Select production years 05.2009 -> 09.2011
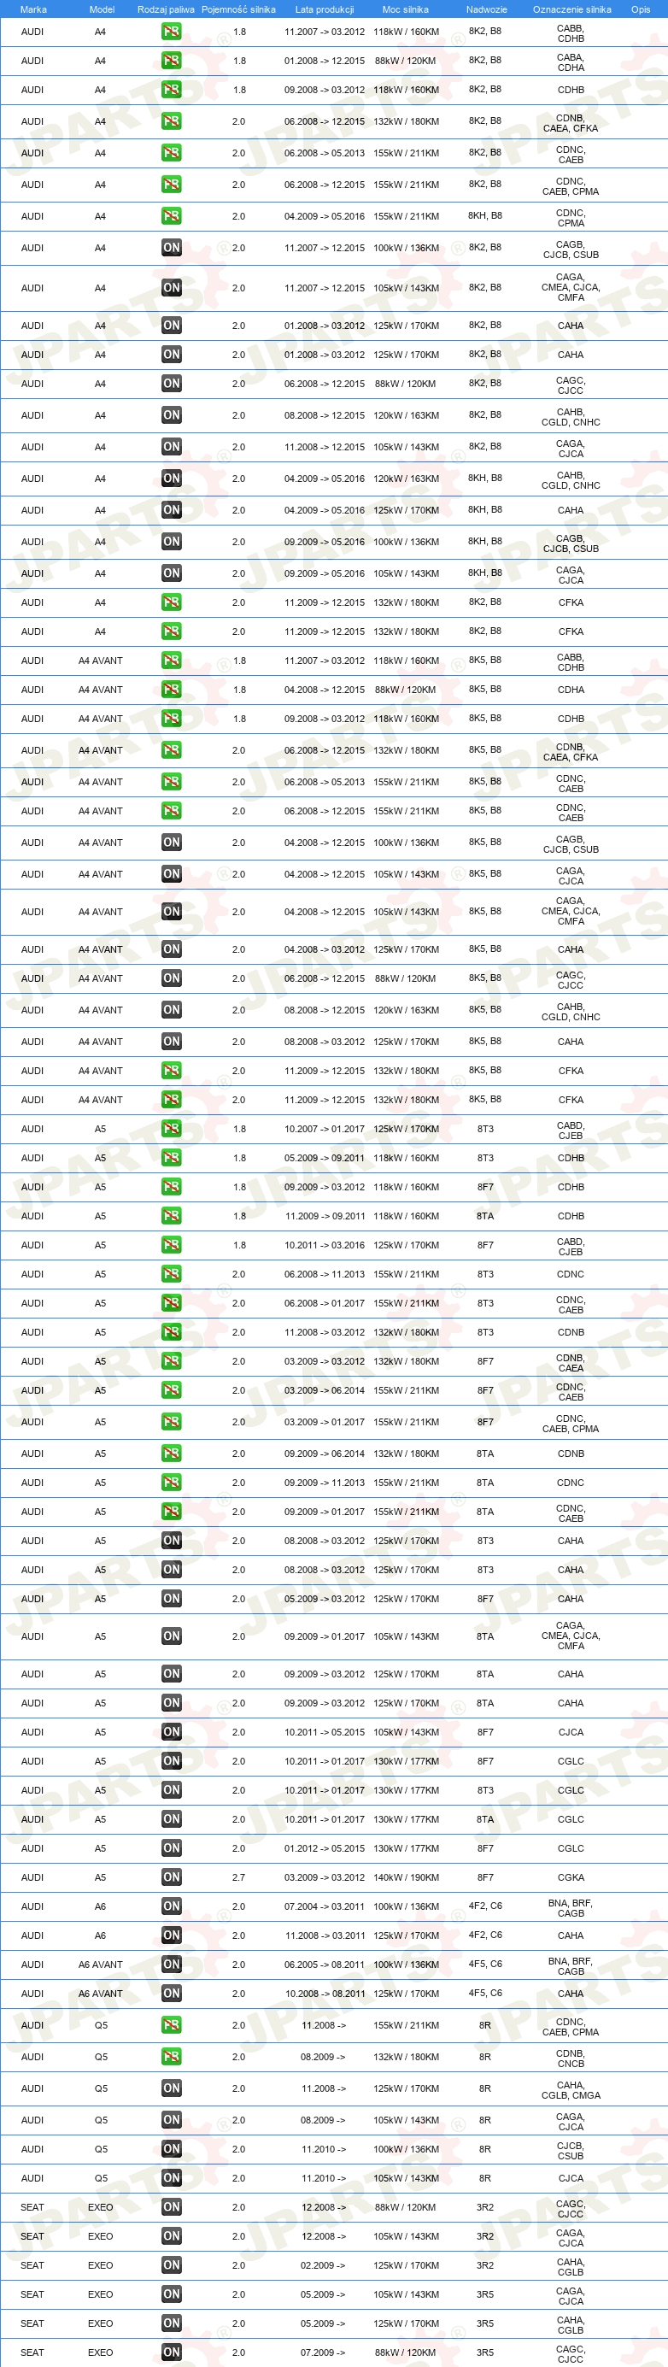 (x=325, y=1158)
